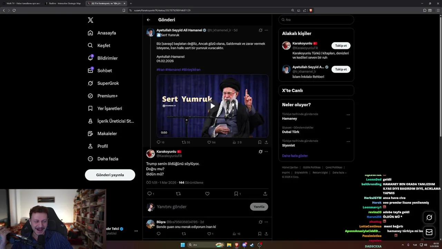The width and height of the screenshot is (442, 249).
Task: Play the Sert Yumruk video
Action: [x=212, y=106]
